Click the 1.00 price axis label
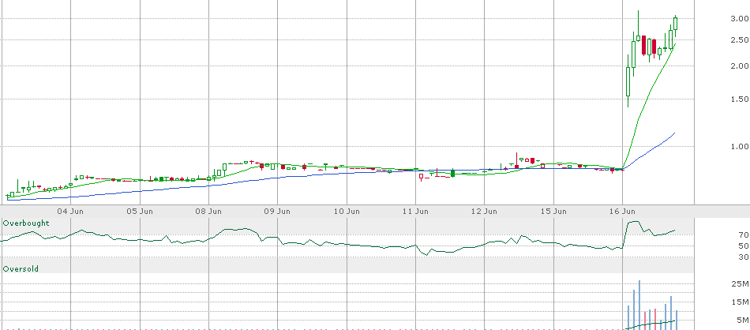 tap(739, 147)
